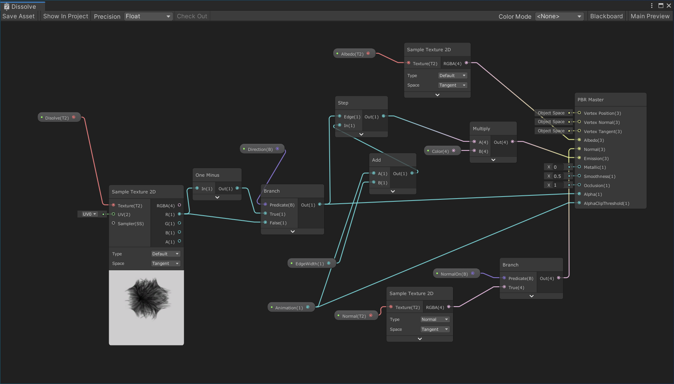The height and width of the screenshot is (384, 674).
Task: Expand chevron on Branch node with True(4)
Action: (532, 296)
